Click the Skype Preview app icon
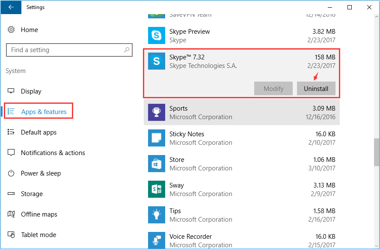 coord(157,35)
